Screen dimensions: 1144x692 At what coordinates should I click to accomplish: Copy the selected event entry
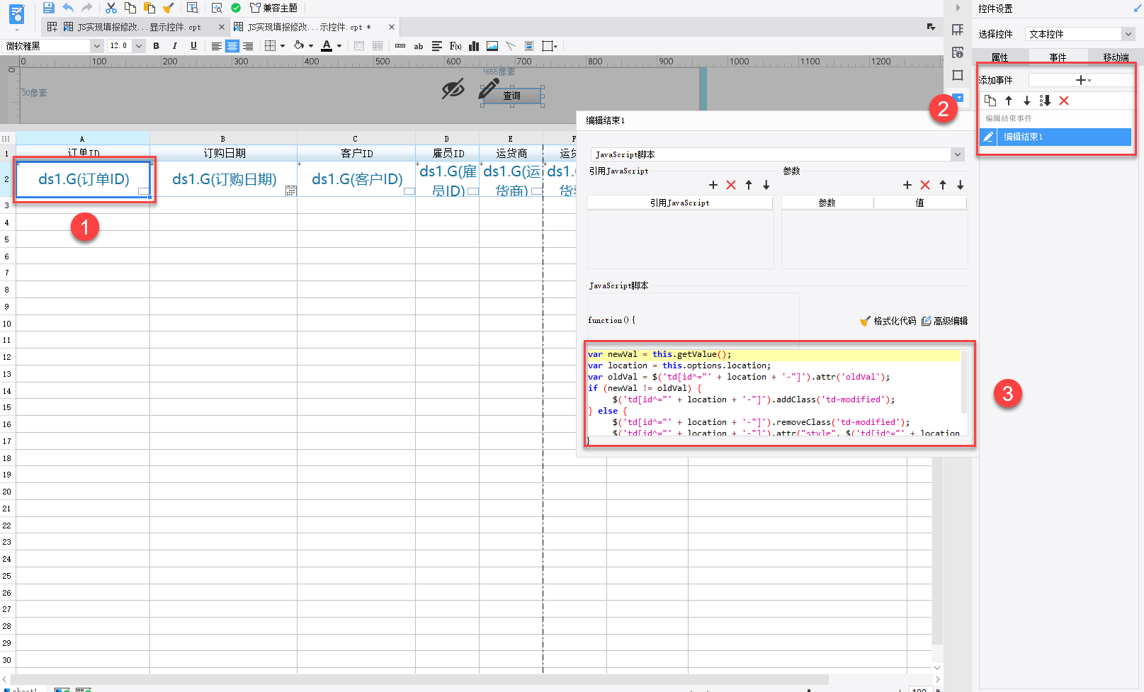click(x=990, y=101)
